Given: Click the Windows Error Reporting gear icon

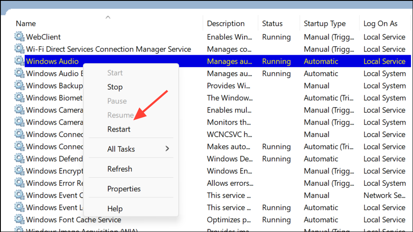Looking at the screenshot, I should pyautogui.click(x=19, y=183).
